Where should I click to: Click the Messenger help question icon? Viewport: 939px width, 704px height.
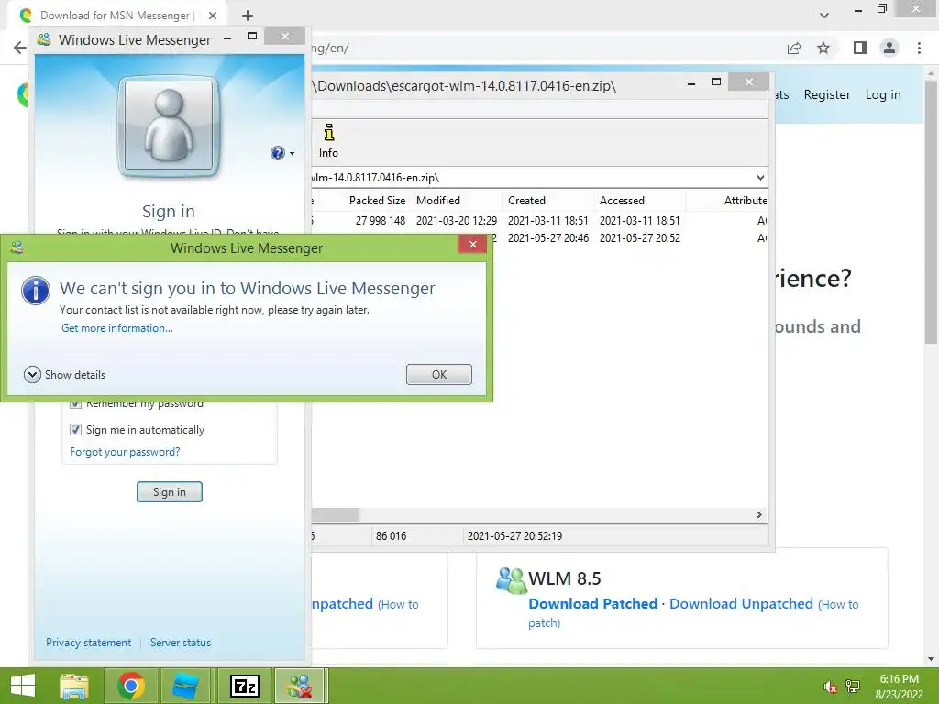(277, 153)
